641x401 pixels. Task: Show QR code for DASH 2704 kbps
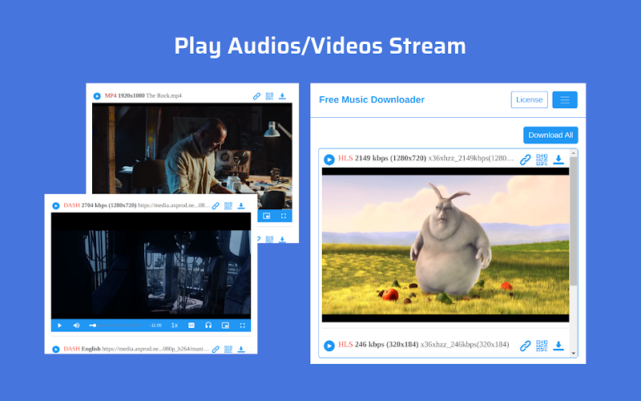click(228, 205)
